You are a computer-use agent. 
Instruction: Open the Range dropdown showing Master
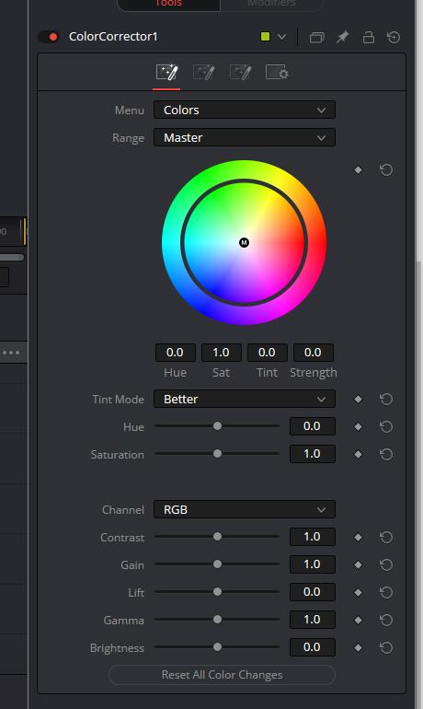point(245,137)
